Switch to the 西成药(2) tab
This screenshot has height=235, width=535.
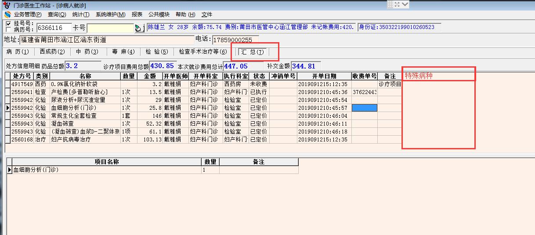(x=52, y=52)
